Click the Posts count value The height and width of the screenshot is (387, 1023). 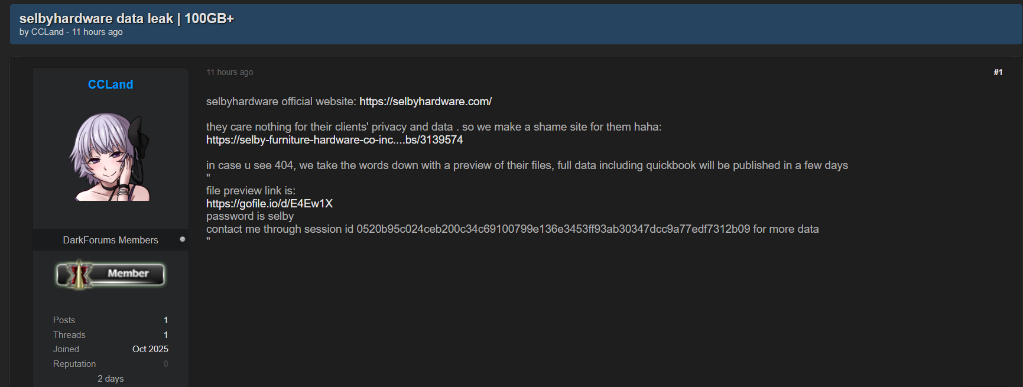[x=166, y=320]
